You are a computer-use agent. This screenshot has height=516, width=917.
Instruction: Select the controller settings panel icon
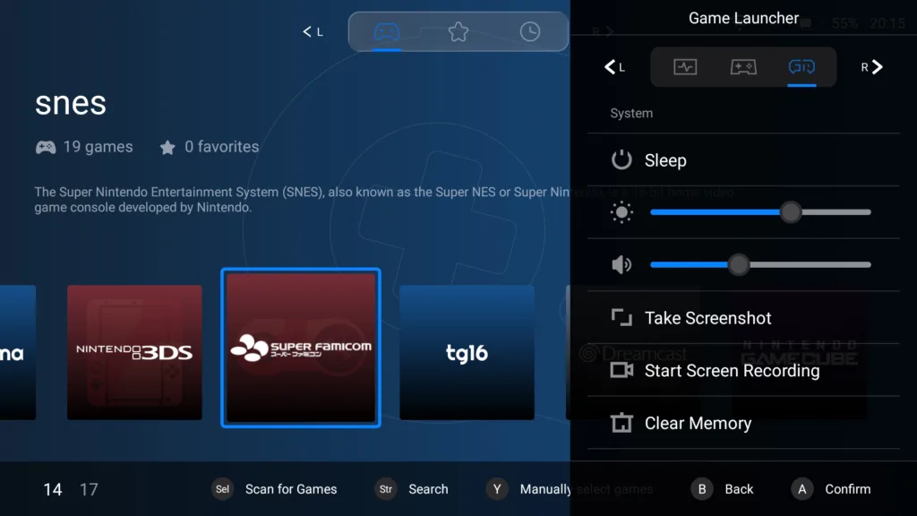click(x=743, y=67)
